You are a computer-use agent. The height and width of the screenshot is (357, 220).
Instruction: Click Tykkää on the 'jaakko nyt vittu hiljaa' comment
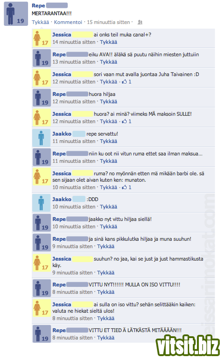(x=109, y=227)
